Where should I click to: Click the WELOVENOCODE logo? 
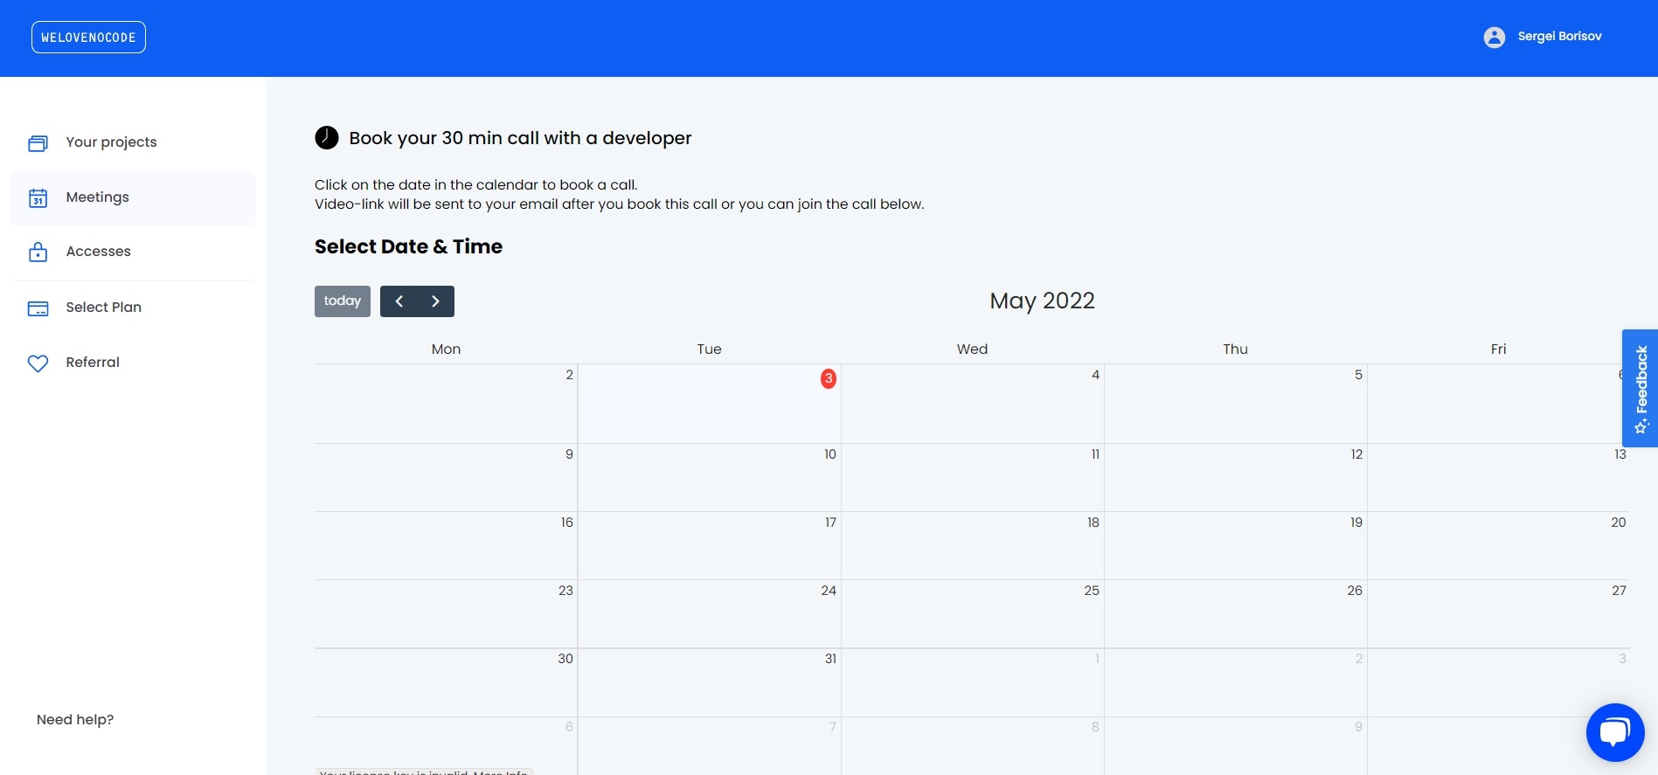(x=88, y=38)
